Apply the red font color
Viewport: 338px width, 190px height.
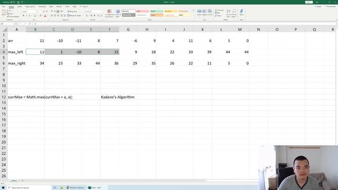pos(45,16)
